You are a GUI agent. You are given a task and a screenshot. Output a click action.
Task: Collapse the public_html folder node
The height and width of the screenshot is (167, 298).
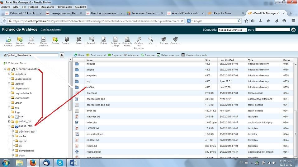coord(9,126)
